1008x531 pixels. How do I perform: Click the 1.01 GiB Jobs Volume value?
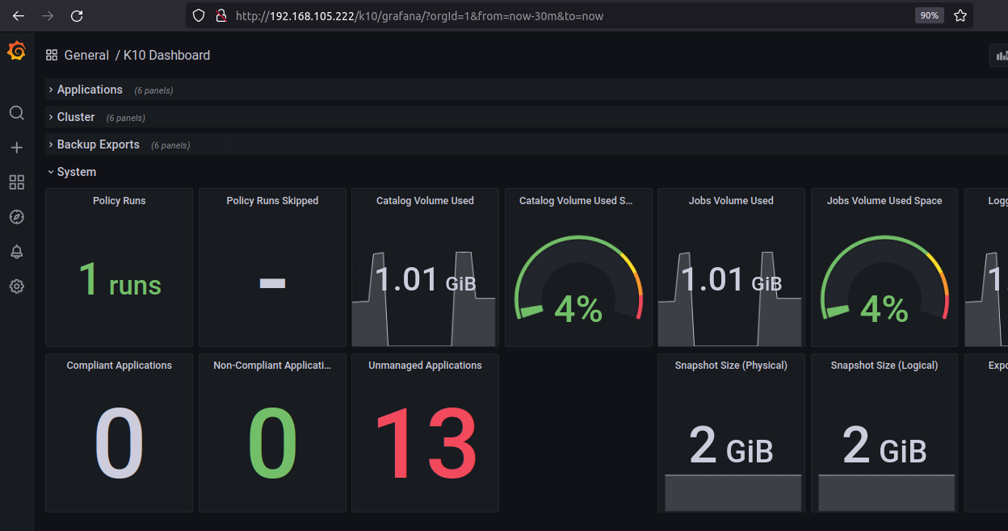731,280
